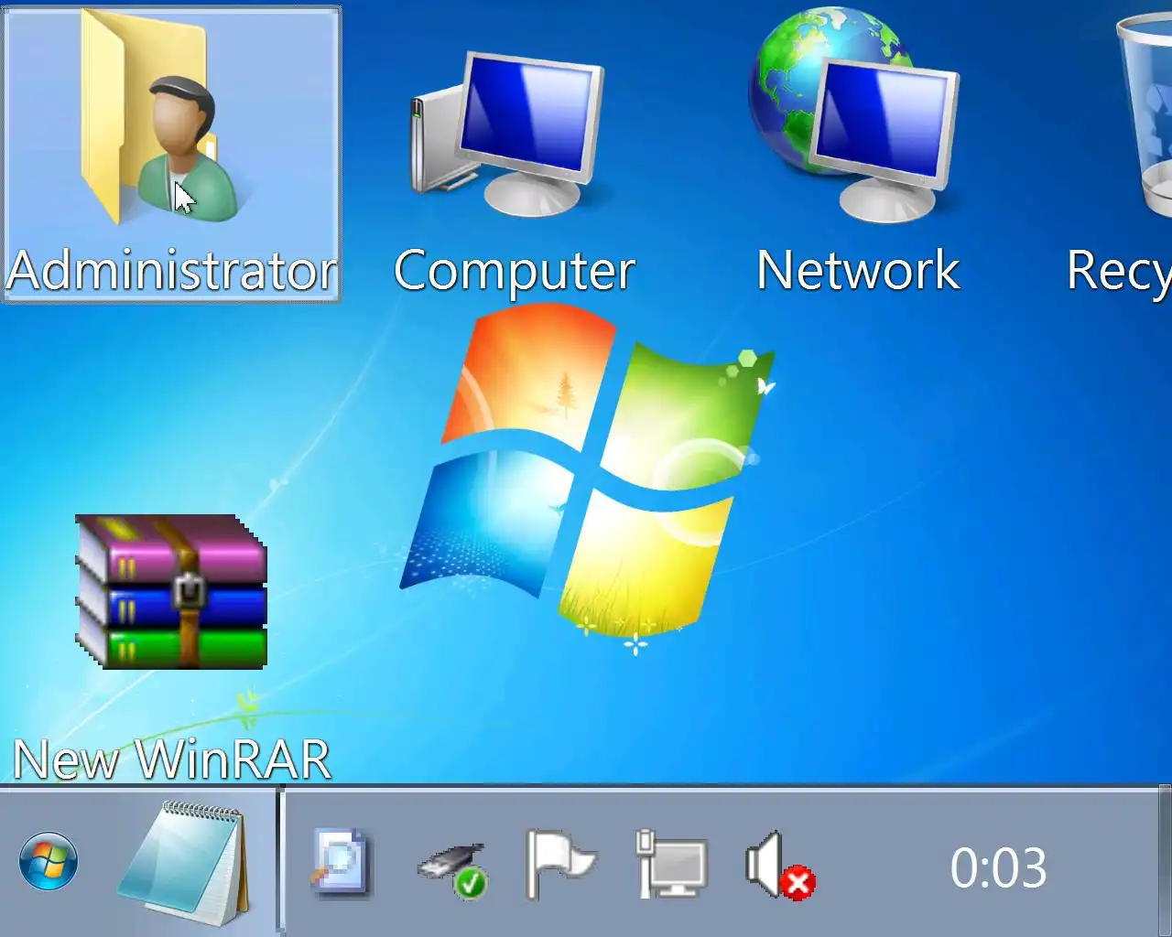1172x937 pixels.
Task: Click the magnifier document tray icon
Action: coord(340,862)
